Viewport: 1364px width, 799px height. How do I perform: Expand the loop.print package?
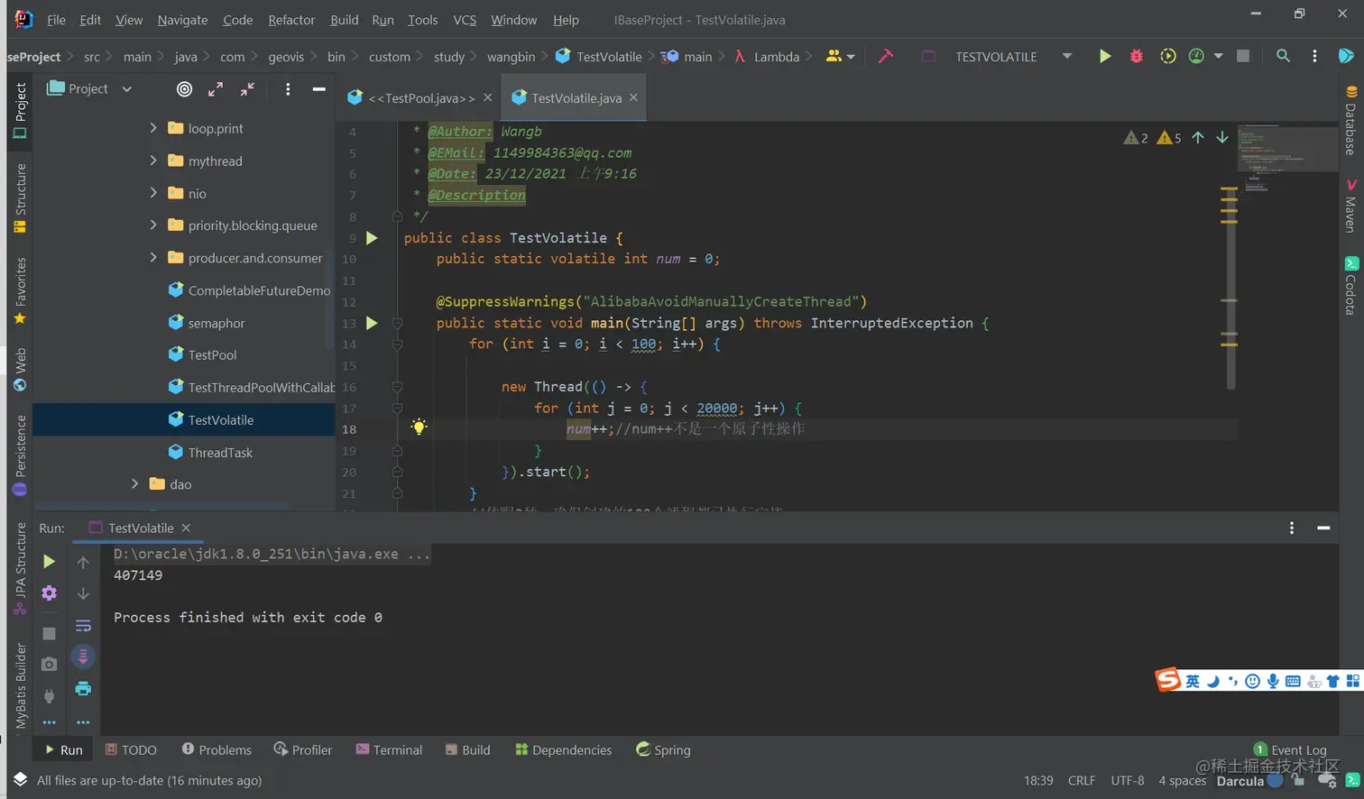tap(153, 128)
